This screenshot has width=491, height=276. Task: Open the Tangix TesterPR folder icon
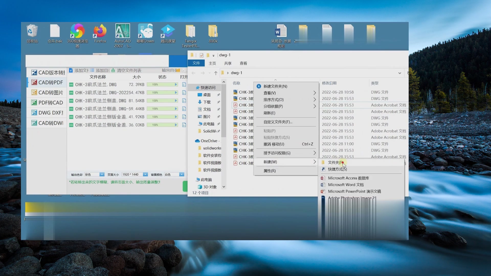point(190,36)
